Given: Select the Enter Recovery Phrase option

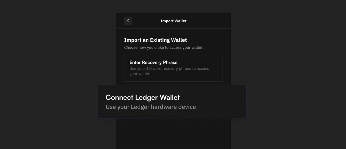Looking at the screenshot, I should pos(173,68).
